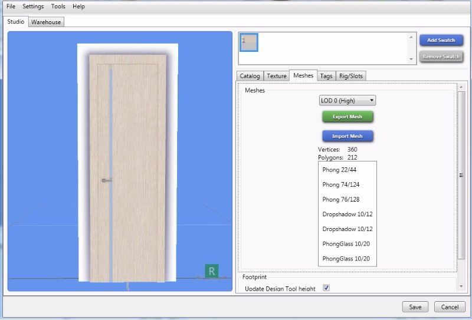
Task: Click the Import Mesh button
Action: pyautogui.click(x=348, y=136)
